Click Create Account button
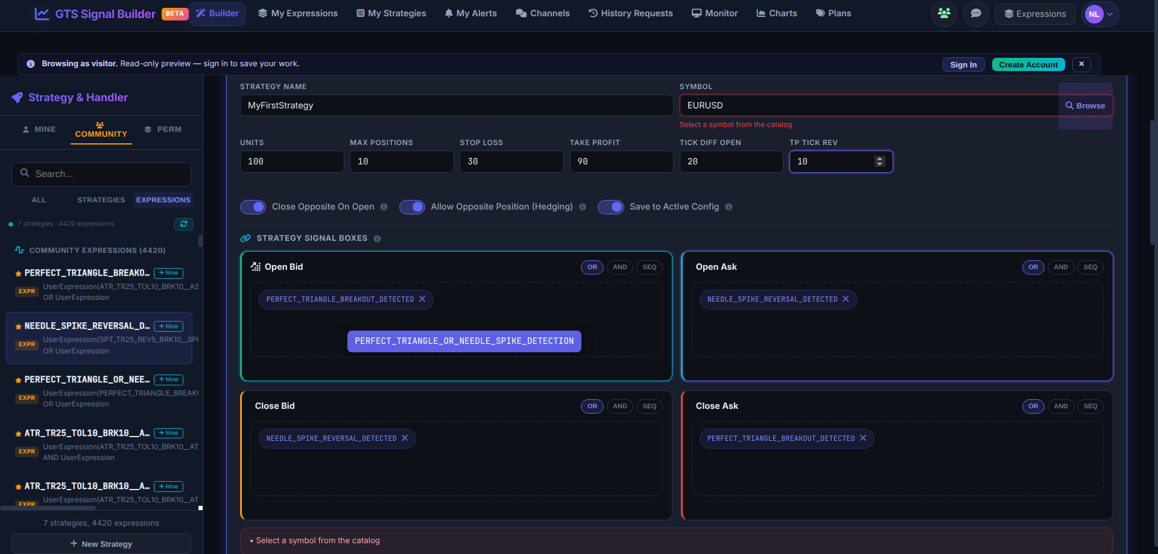Screen dimensions: 1158x554 (x=1028, y=64)
